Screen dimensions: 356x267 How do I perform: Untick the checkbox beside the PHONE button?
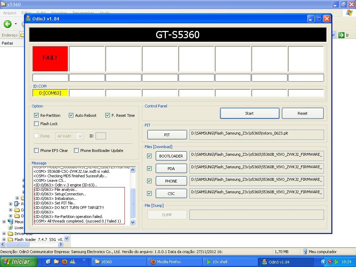[149, 181]
